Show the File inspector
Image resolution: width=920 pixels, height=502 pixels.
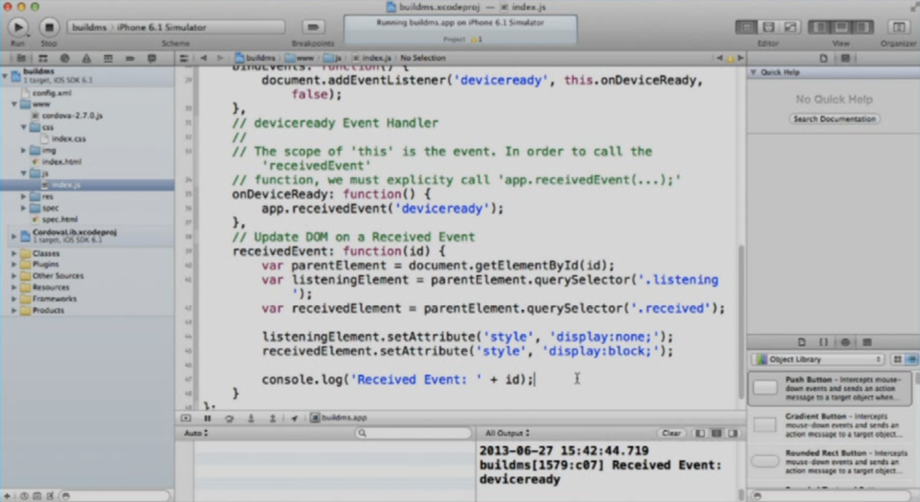(824, 58)
